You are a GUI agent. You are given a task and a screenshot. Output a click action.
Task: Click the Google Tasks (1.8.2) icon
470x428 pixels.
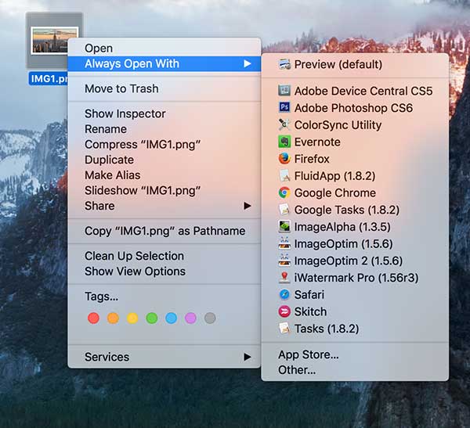coord(284,210)
